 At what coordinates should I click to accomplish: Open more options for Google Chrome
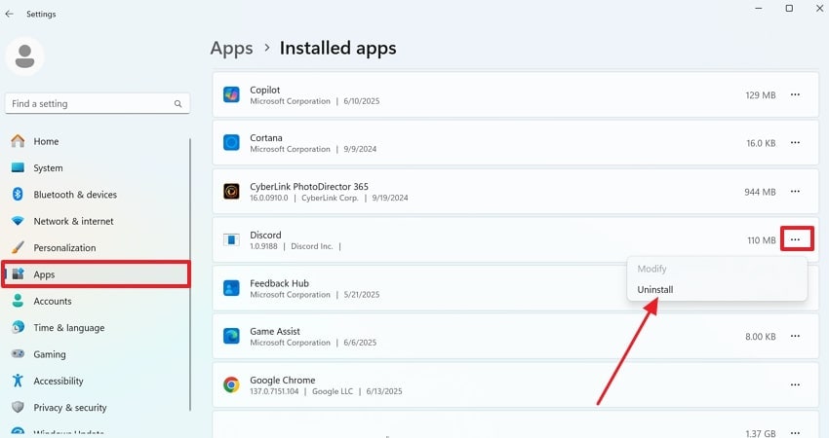795,384
